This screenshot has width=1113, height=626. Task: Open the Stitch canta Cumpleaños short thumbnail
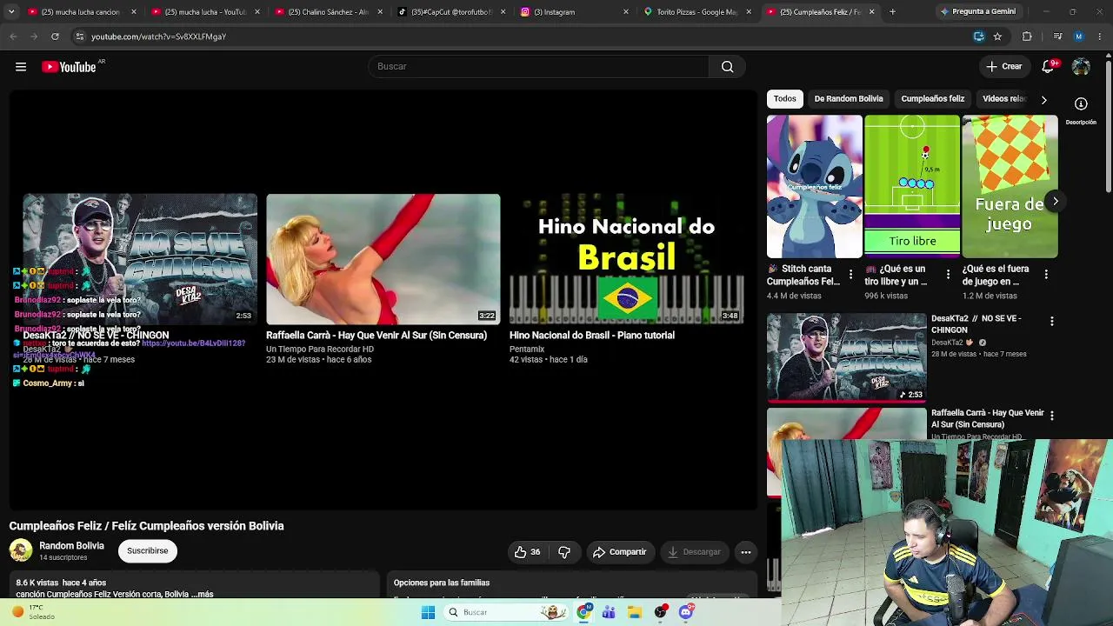(815, 187)
